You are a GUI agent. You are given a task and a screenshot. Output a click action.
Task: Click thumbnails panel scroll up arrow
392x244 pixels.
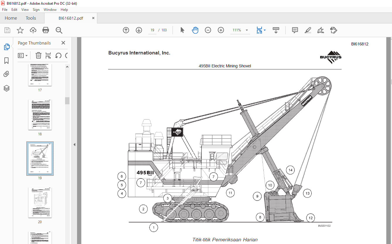[67, 67]
